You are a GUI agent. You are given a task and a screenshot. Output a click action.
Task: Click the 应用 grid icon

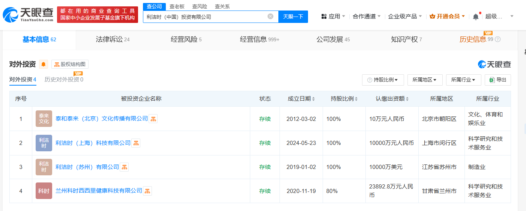[324, 17]
